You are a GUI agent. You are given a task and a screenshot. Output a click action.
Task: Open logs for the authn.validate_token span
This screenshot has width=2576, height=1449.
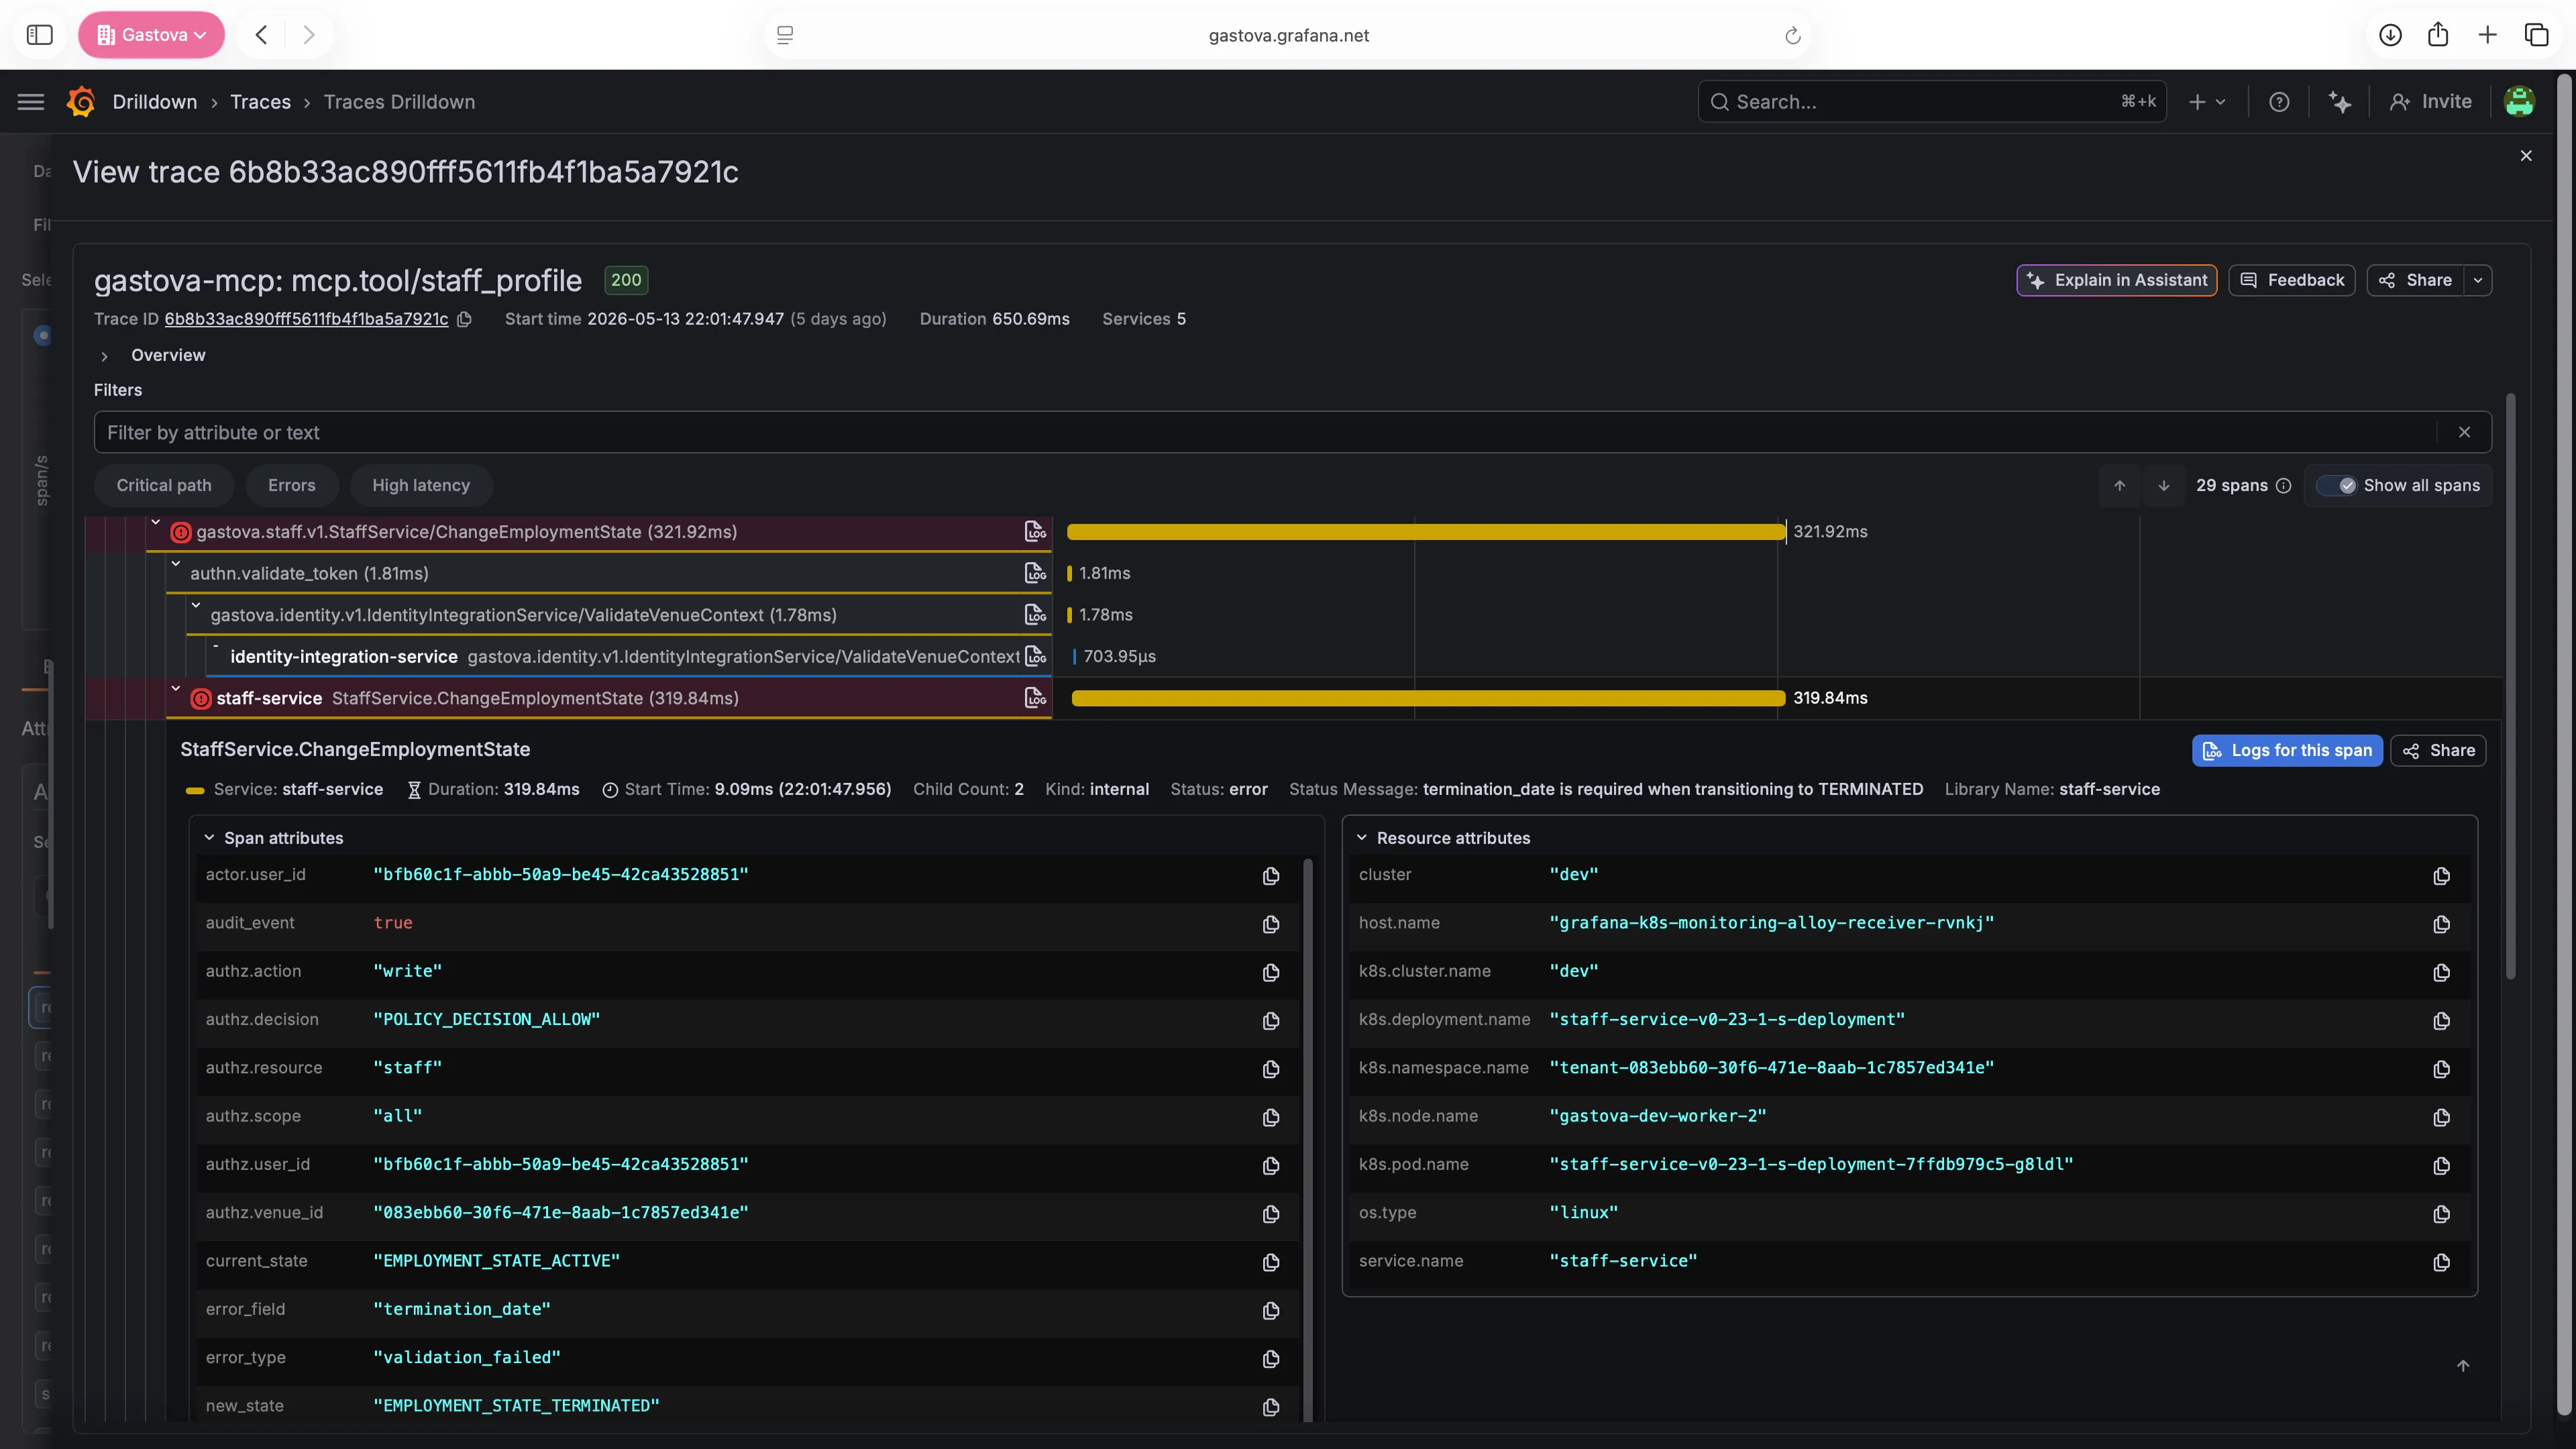[x=1035, y=573]
